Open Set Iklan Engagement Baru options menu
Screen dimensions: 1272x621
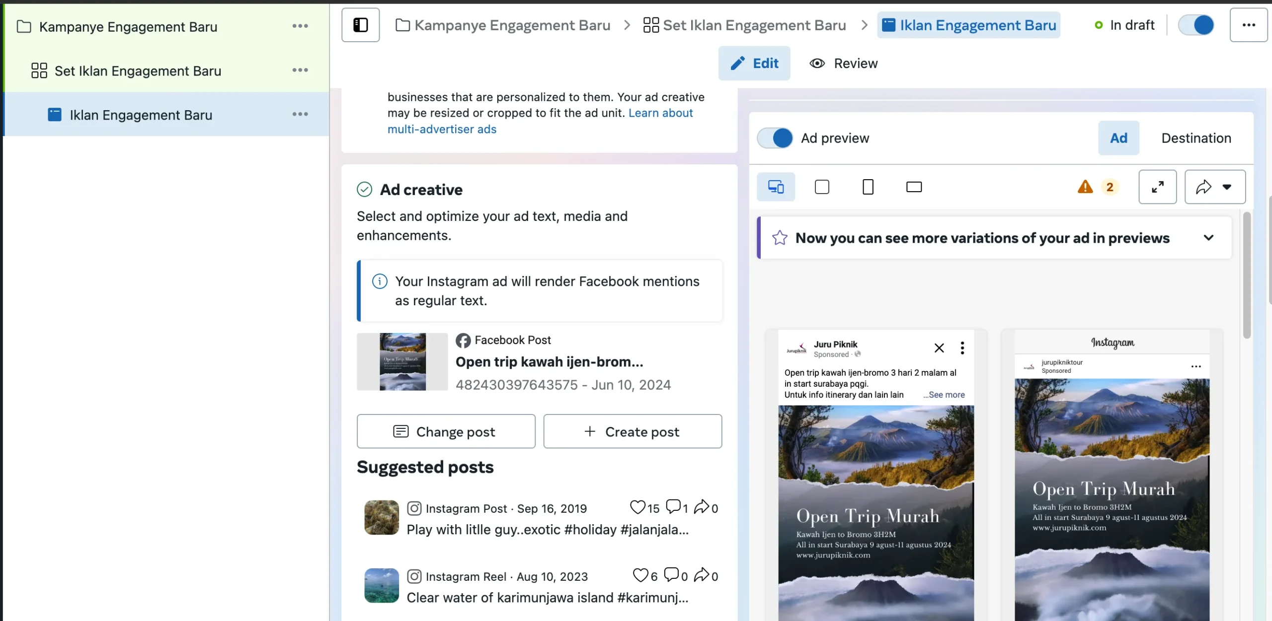pyautogui.click(x=300, y=70)
